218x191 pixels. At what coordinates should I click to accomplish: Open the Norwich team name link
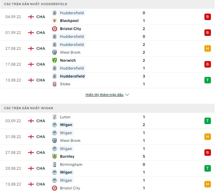(x=68, y=60)
